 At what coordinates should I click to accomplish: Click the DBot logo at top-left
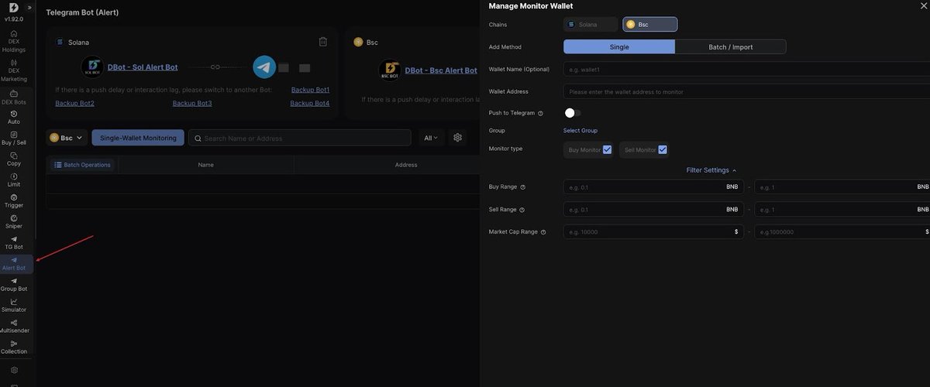pyautogui.click(x=14, y=7)
